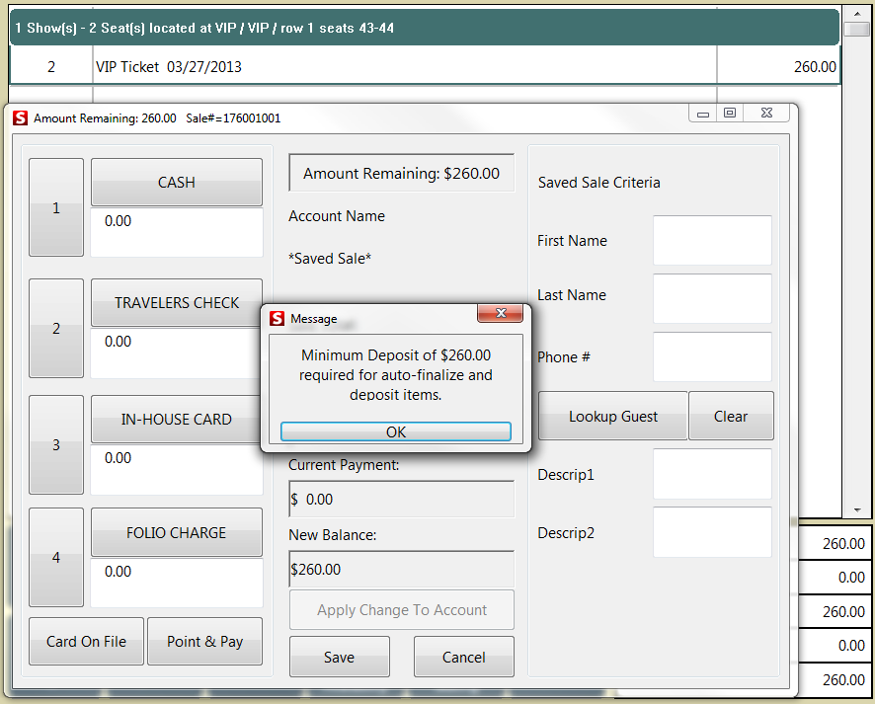
Task: Open Card On File option
Action: pyautogui.click(x=87, y=642)
